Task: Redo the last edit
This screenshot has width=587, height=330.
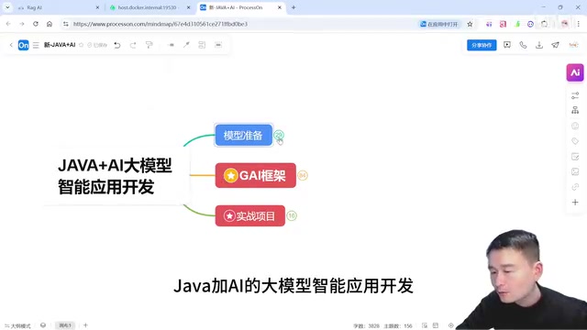Action: click(133, 45)
